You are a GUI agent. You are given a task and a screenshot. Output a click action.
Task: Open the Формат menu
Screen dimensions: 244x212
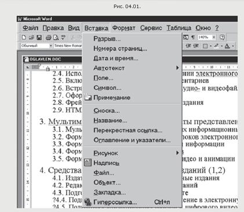click(x=123, y=28)
